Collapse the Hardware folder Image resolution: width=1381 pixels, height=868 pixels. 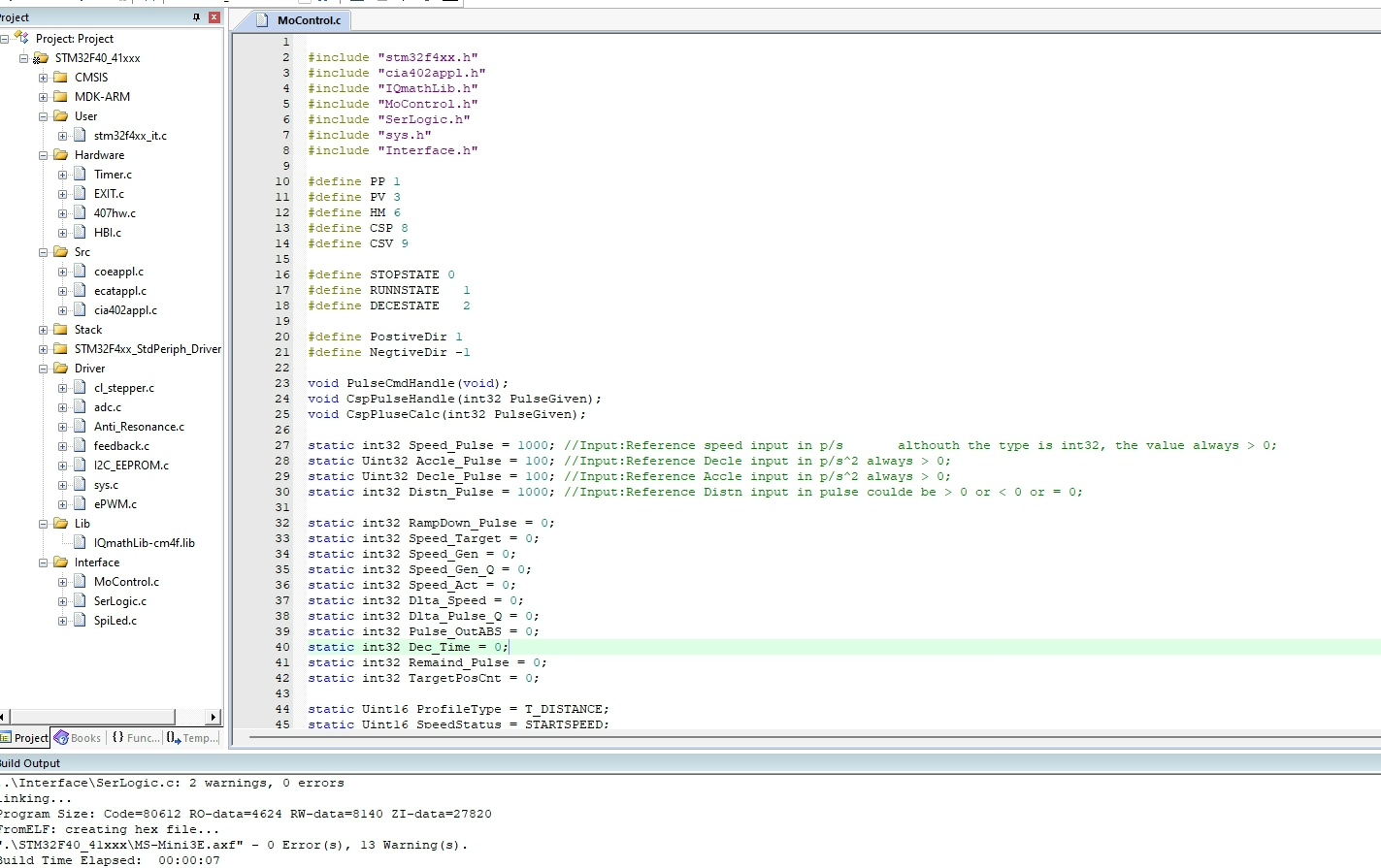coord(44,155)
